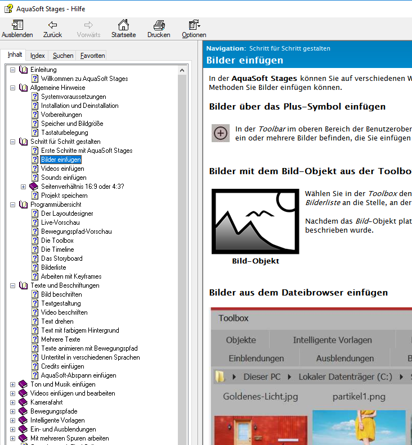Collapse the Einleitung tree node
The width and height of the screenshot is (412, 445).
(13, 70)
